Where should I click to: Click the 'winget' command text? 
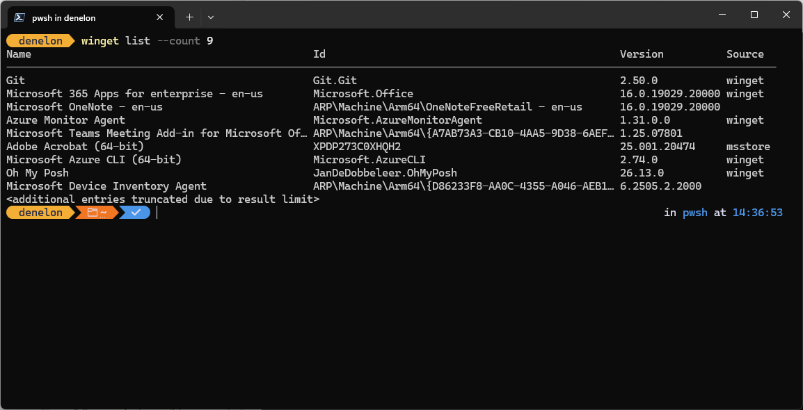(100, 41)
